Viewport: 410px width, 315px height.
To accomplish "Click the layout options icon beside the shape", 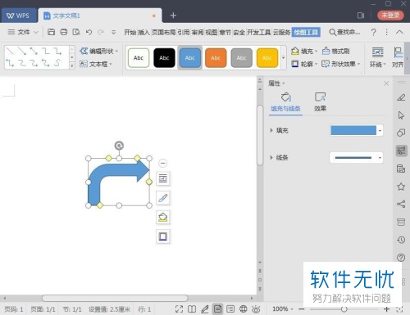I will 163,178.
